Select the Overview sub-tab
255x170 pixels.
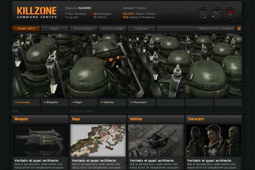(26, 102)
